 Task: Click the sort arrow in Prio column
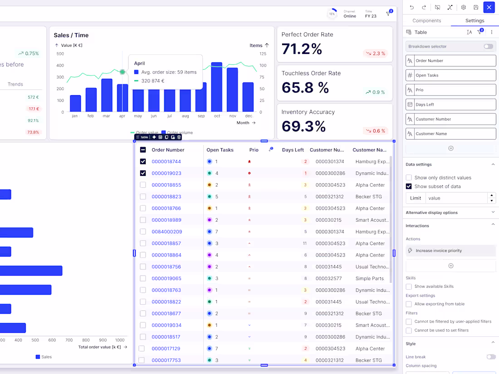point(270,149)
